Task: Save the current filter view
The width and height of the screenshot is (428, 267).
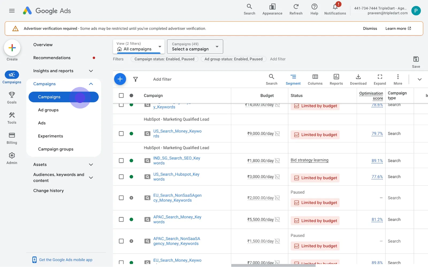Action: pyautogui.click(x=416, y=62)
